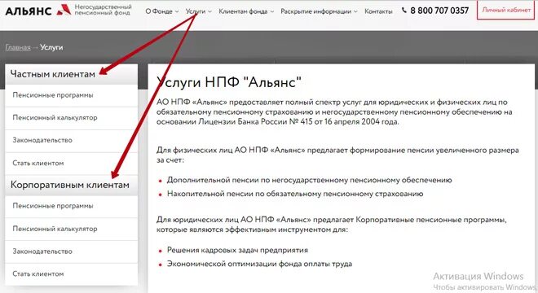Open Пенсионный калькулятор under Корпоративным клиентам

click(72, 229)
